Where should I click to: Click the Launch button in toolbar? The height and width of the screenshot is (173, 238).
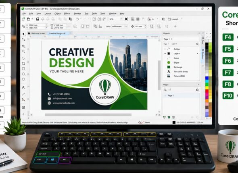tap(173, 19)
